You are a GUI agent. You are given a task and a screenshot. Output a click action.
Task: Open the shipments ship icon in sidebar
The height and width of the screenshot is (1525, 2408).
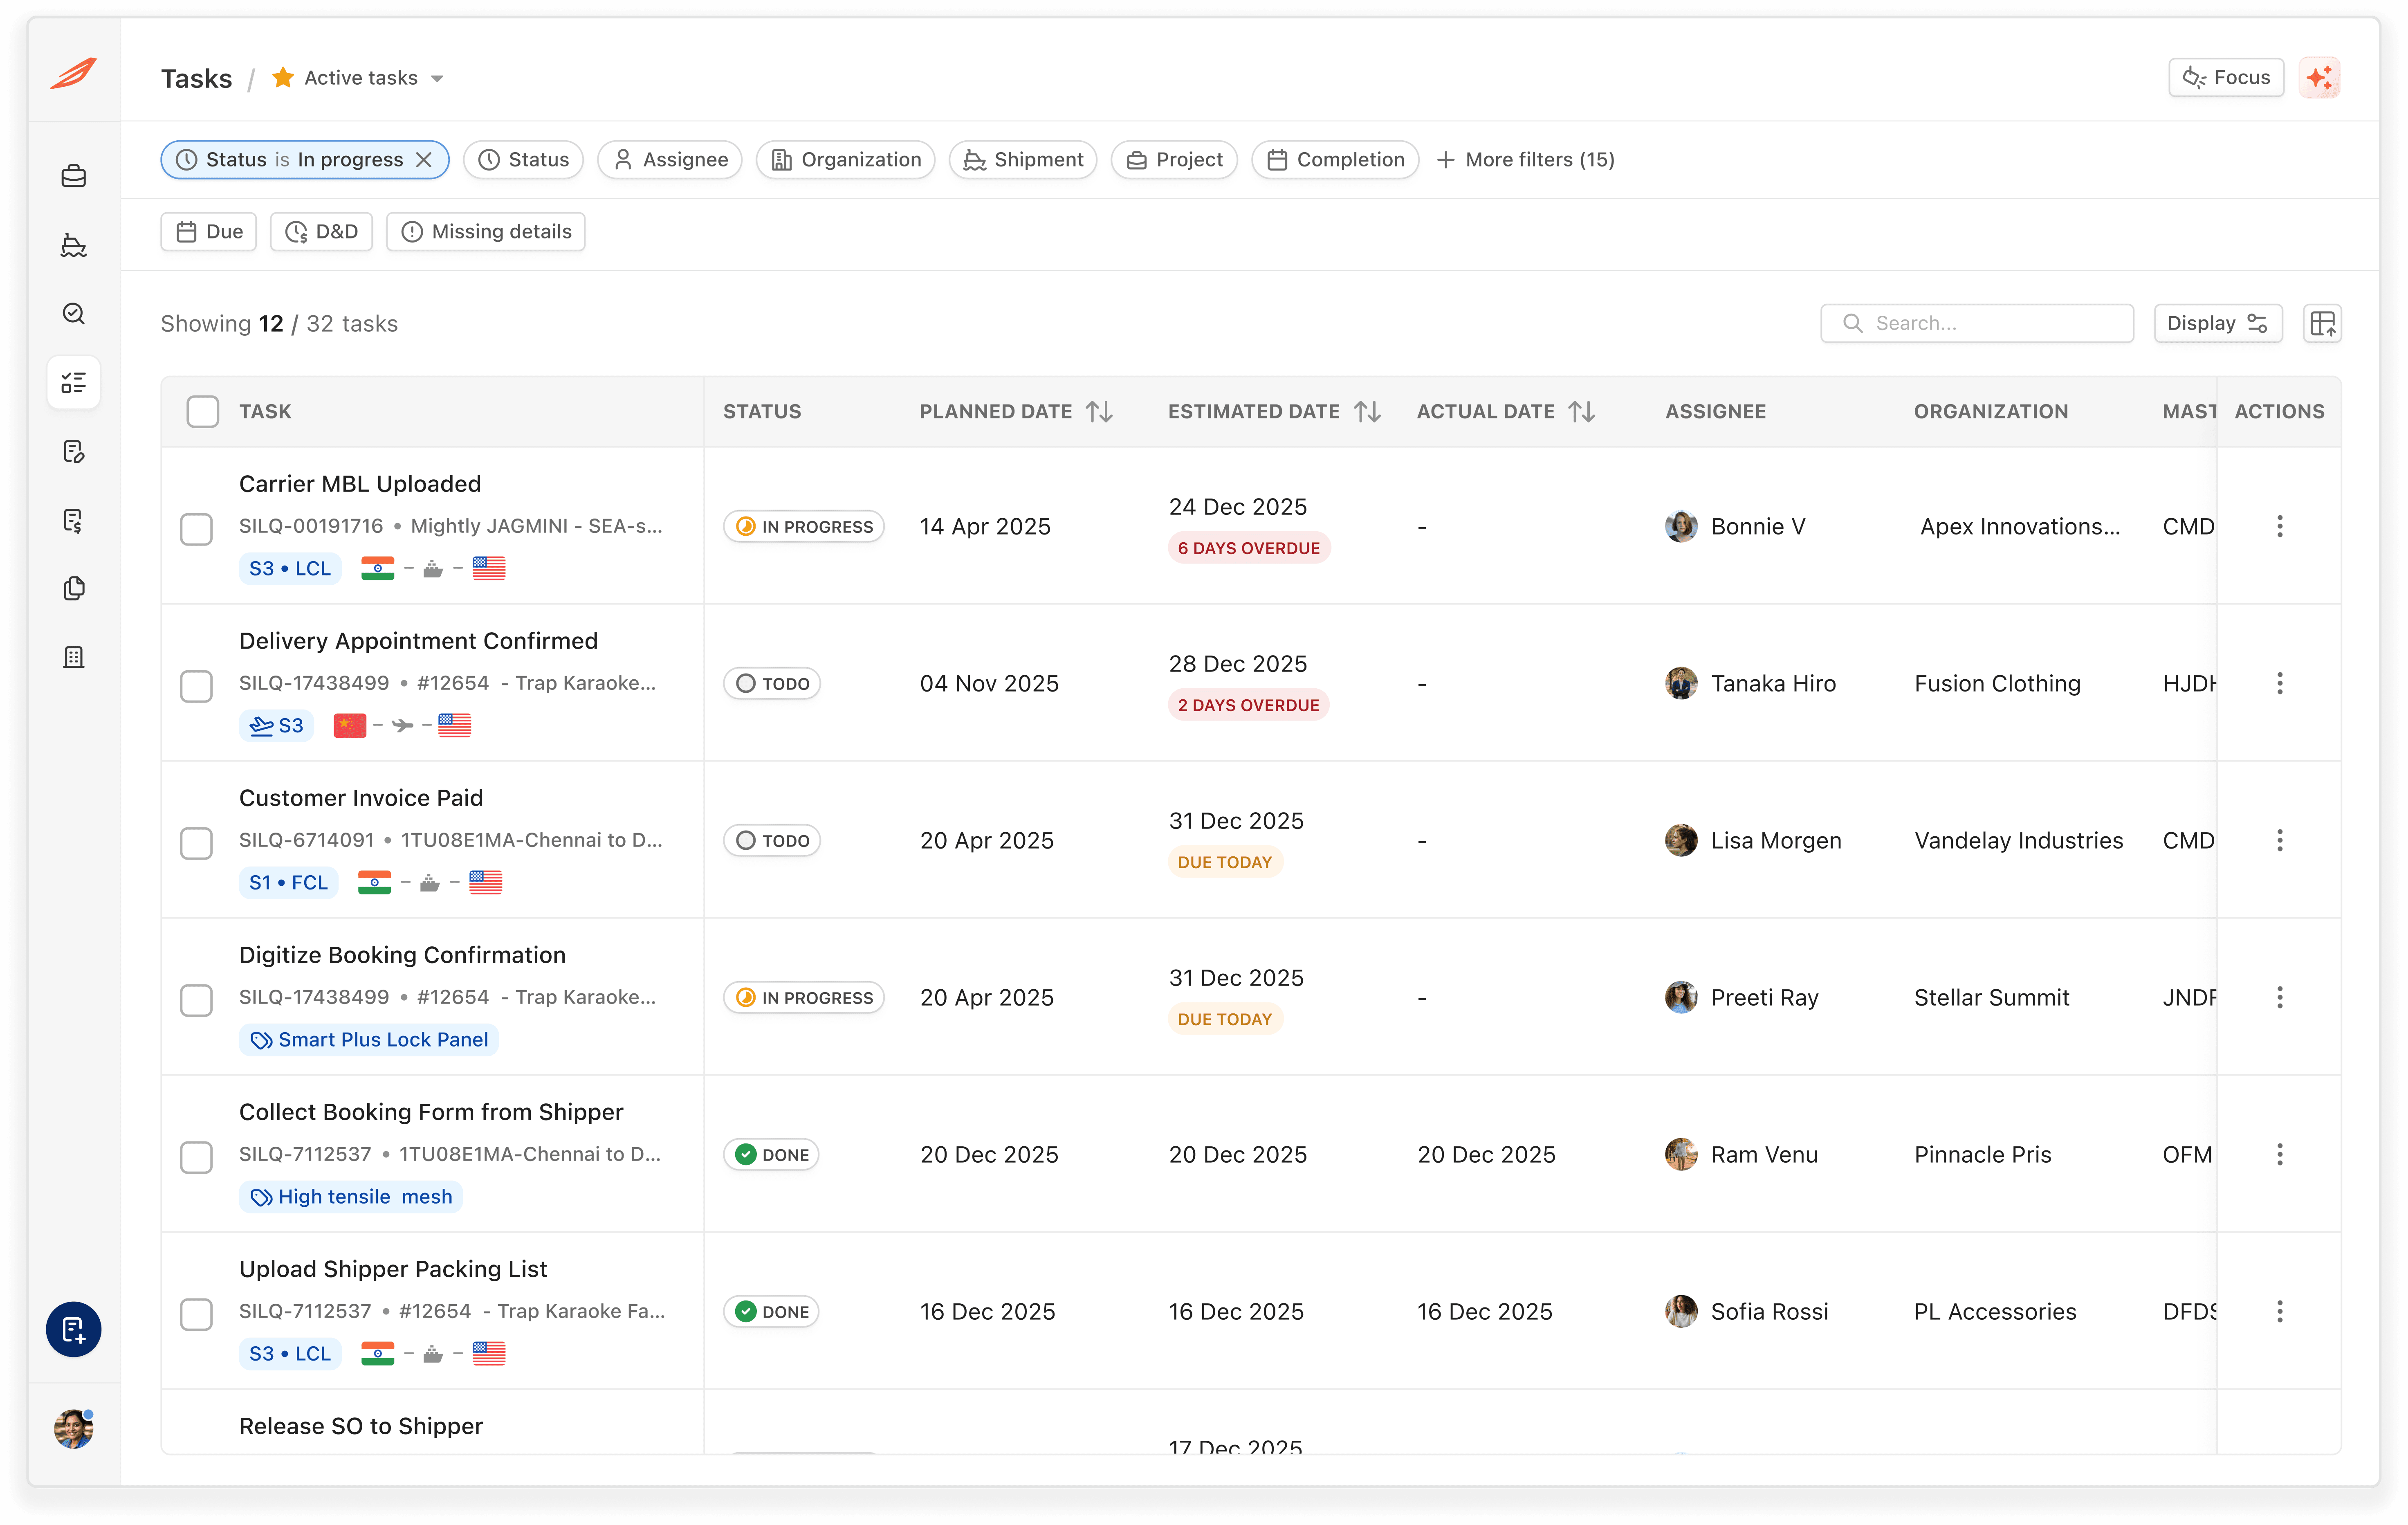73,245
